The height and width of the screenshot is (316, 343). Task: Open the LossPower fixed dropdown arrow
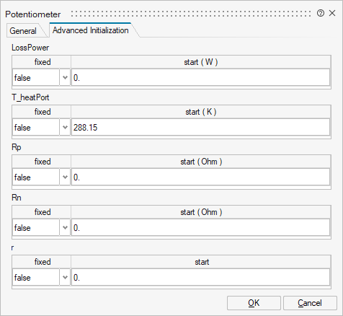65,77
